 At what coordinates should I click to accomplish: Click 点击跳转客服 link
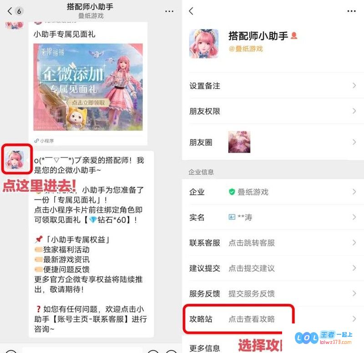coord(252,243)
